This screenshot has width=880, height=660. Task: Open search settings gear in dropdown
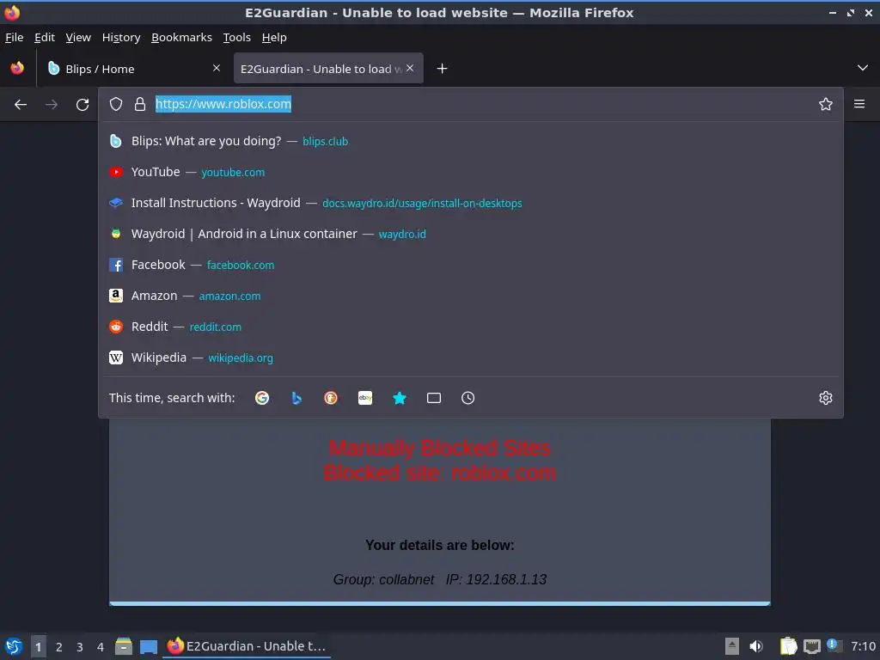pyautogui.click(x=826, y=398)
